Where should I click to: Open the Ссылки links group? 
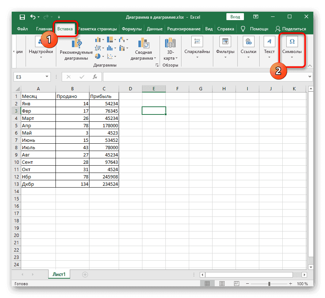(248, 46)
